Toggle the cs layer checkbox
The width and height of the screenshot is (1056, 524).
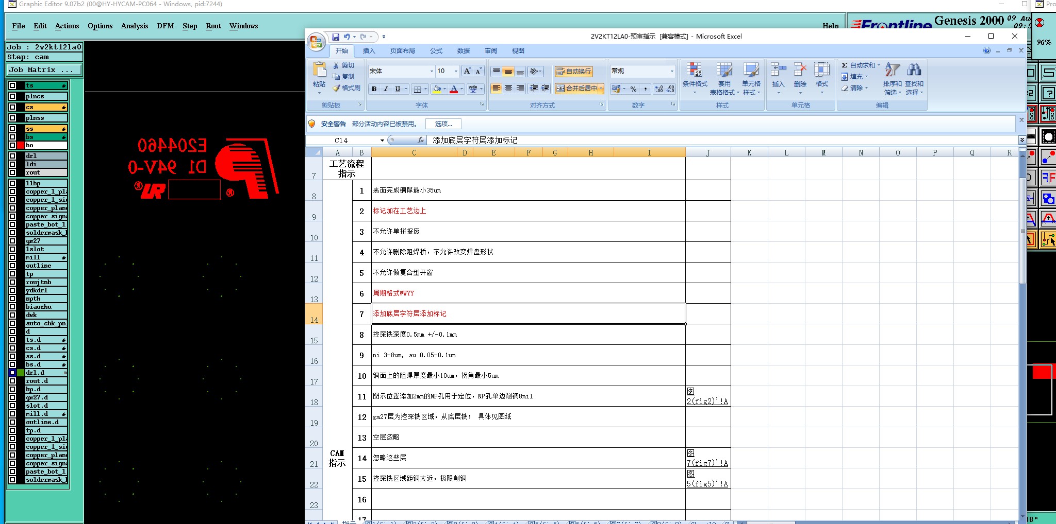click(12, 107)
